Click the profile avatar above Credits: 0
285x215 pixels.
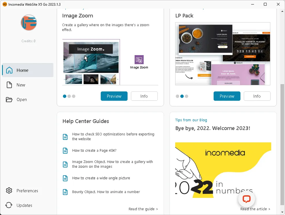coord(28,22)
